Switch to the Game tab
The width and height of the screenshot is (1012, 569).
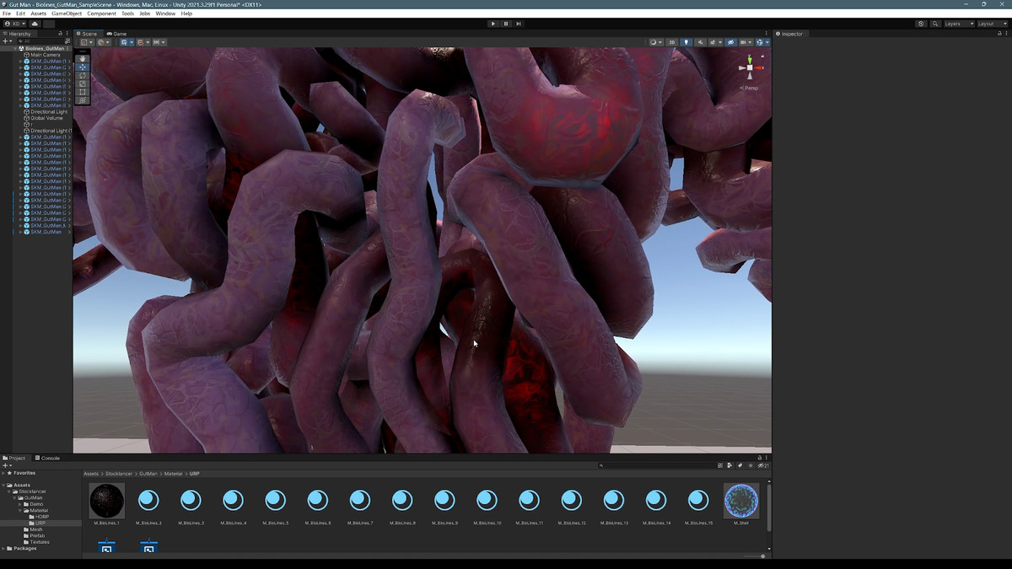coord(117,34)
